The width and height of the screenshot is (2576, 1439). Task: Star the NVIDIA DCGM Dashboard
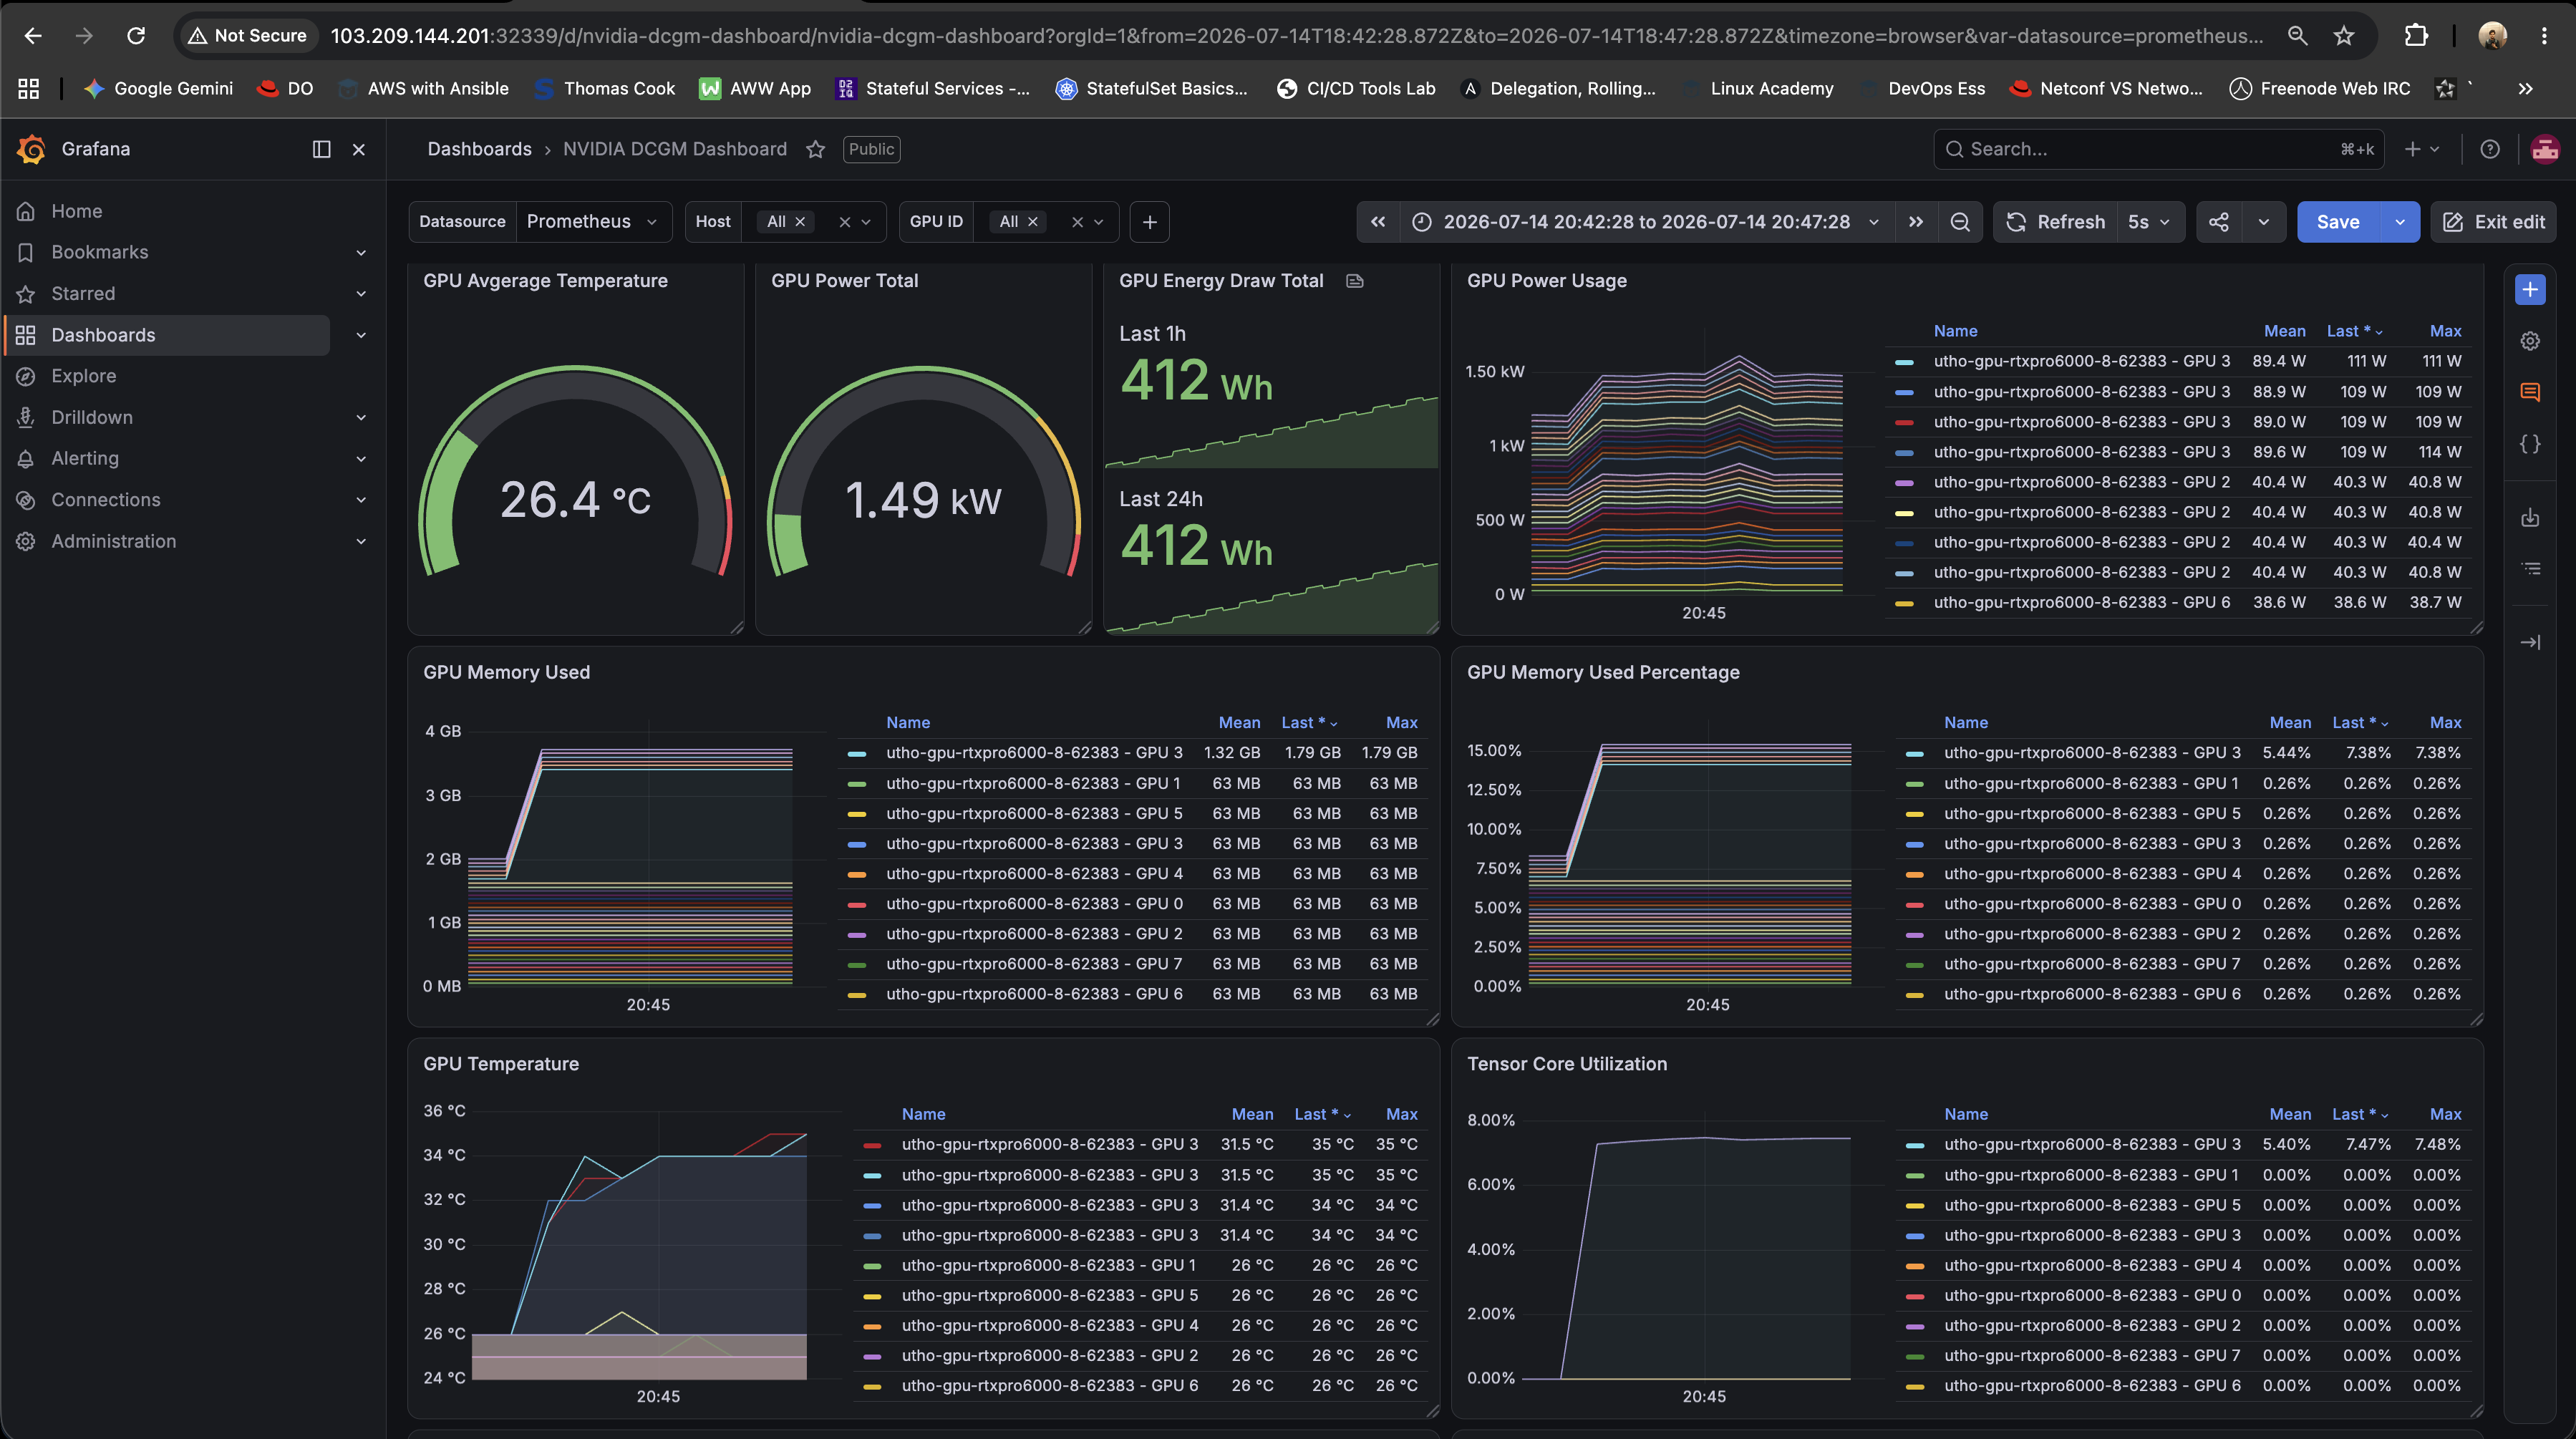coord(815,149)
